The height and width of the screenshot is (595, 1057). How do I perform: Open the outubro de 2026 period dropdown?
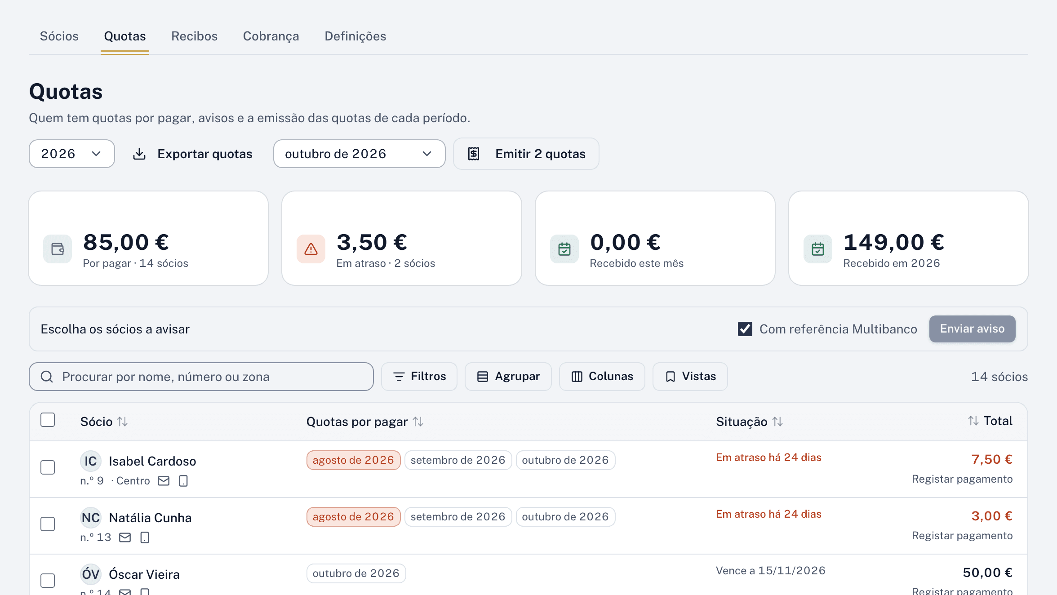coord(360,154)
